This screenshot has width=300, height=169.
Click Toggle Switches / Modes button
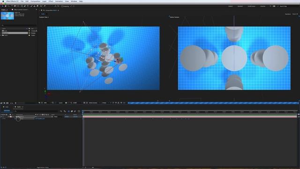(43, 168)
